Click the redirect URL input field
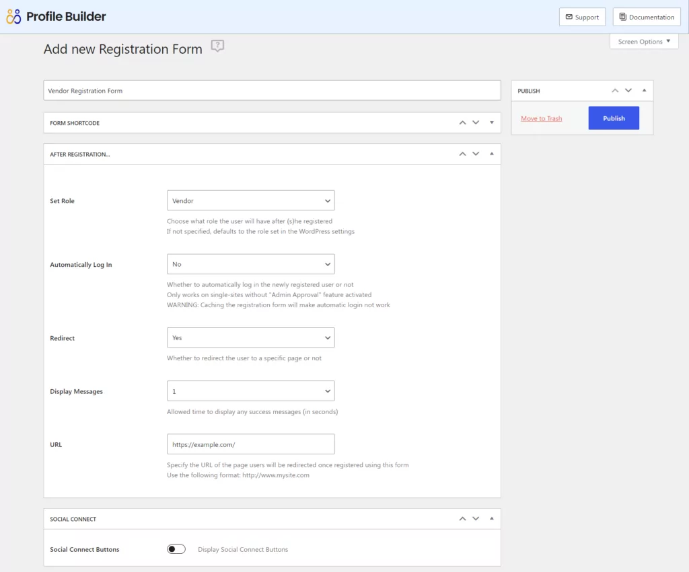 250,444
